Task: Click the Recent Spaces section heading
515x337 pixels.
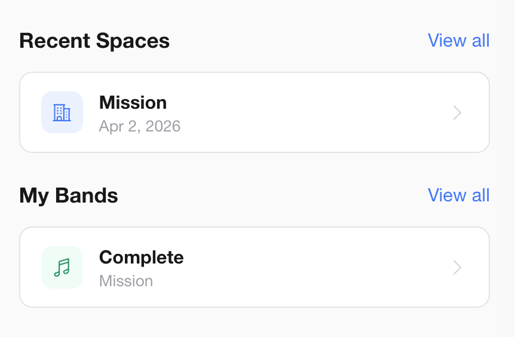Action: tap(94, 41)
